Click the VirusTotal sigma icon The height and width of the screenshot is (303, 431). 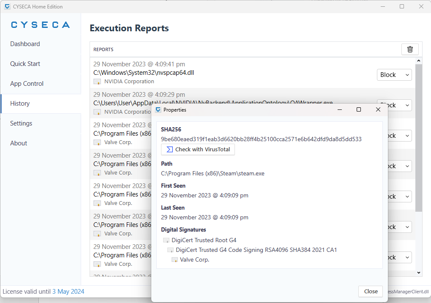click(x=169, y=149)
